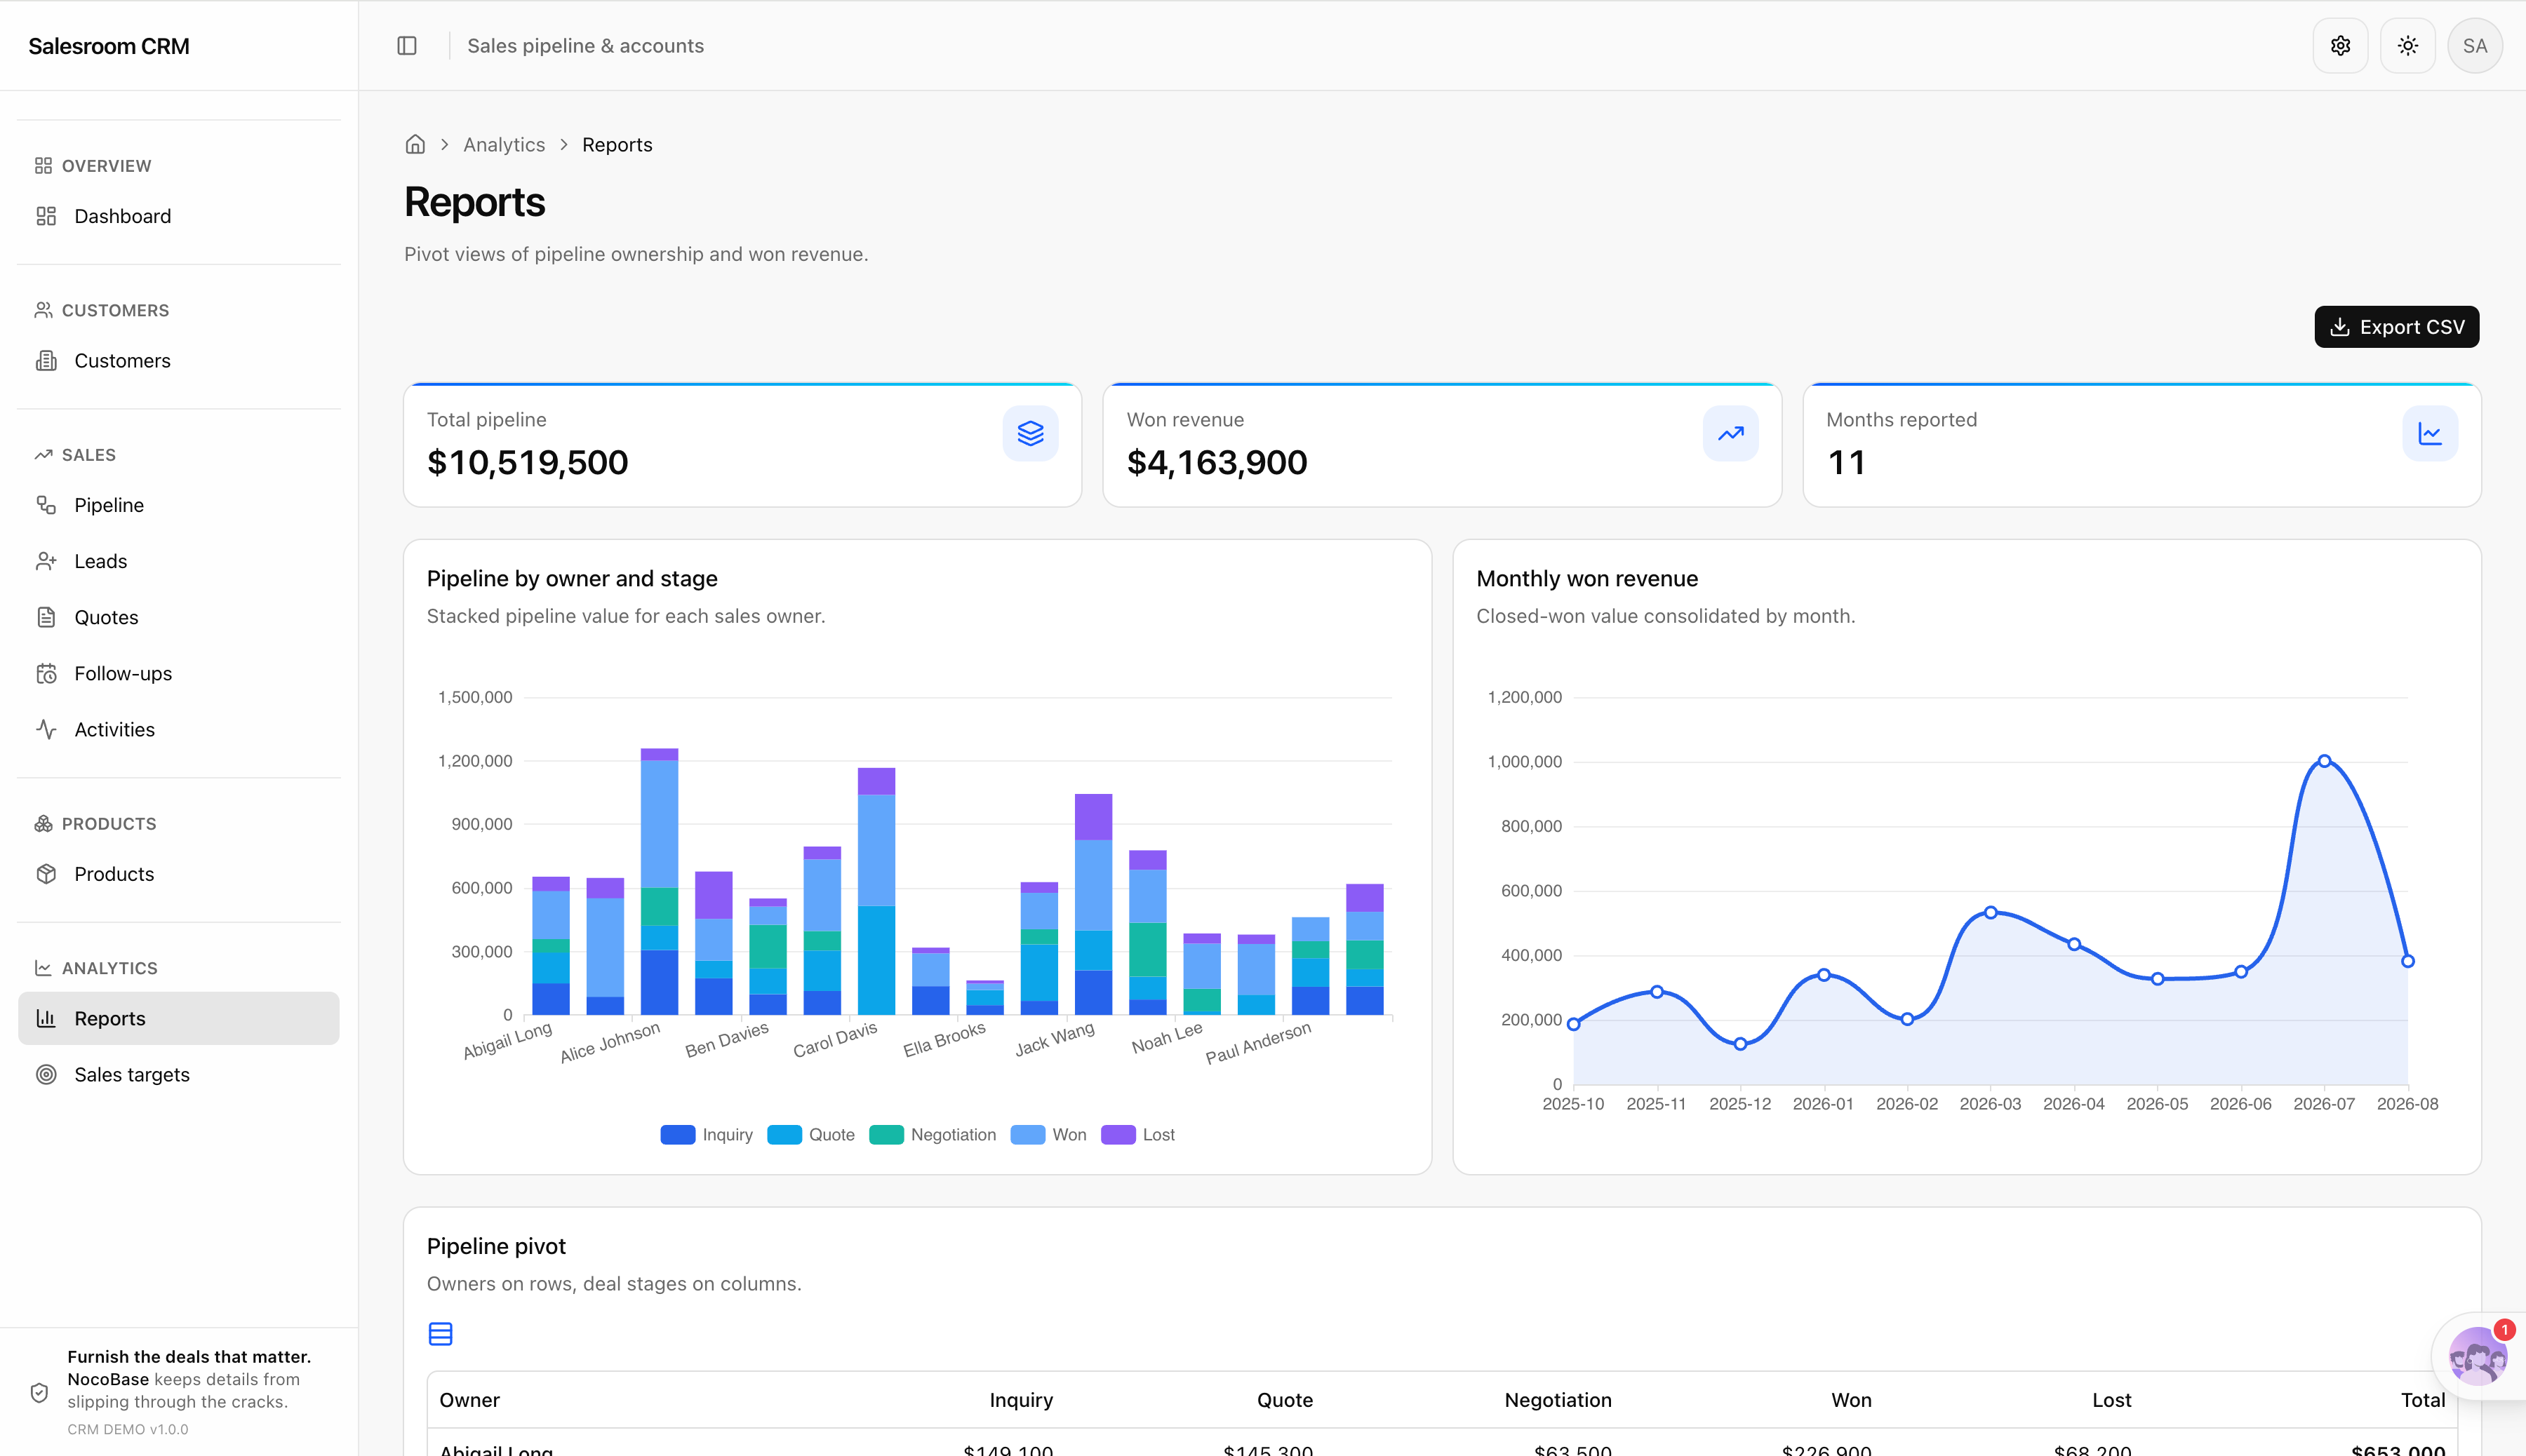Viewport: 2526px width, 1456px height.
Task: Go to the Products page
Action: (178, 874)
